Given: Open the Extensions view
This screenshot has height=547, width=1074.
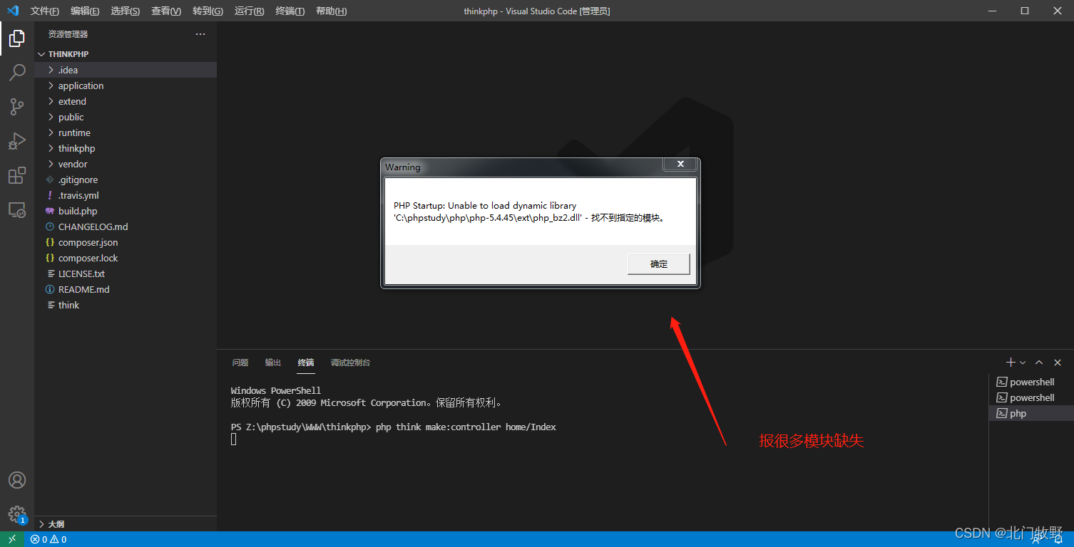Looking at the screenshot, I should click(x=17, y=175).
